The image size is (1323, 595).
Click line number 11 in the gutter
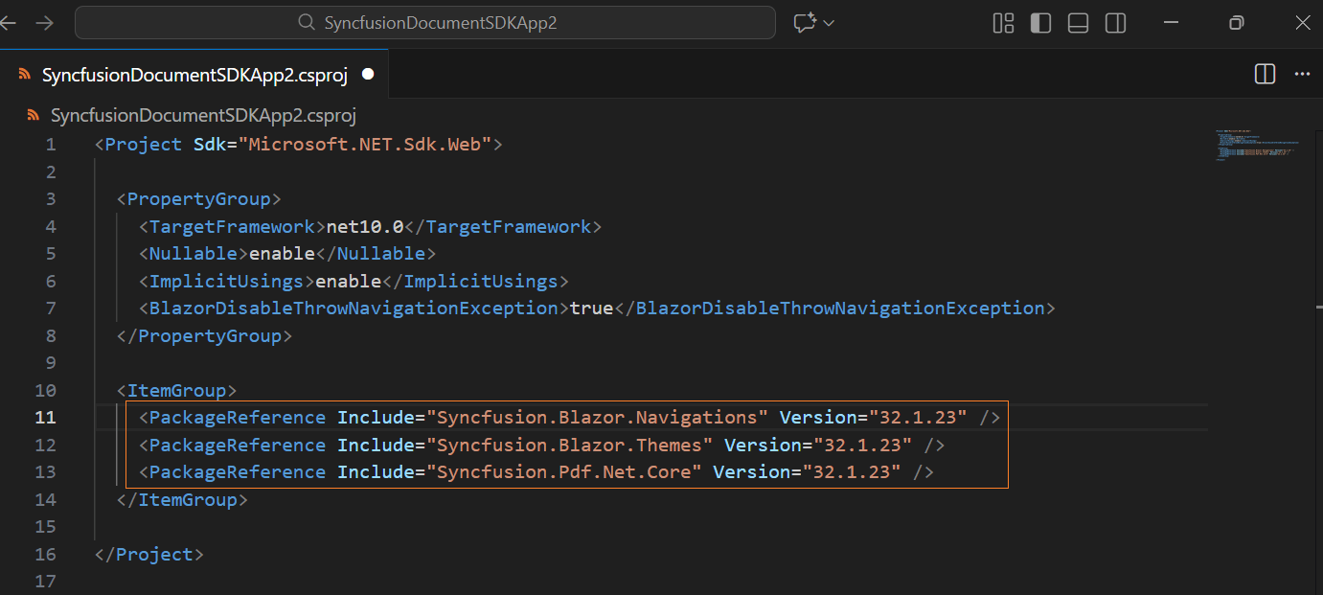point(45,417)
